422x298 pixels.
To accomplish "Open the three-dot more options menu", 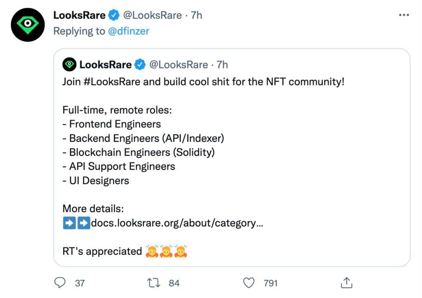I will pyautogui.click(x=404, y=15).
